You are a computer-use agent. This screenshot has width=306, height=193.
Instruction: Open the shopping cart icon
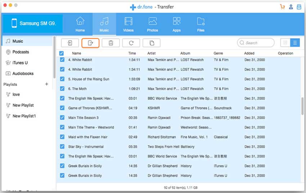pyautogui.click(x=282, y=7)
